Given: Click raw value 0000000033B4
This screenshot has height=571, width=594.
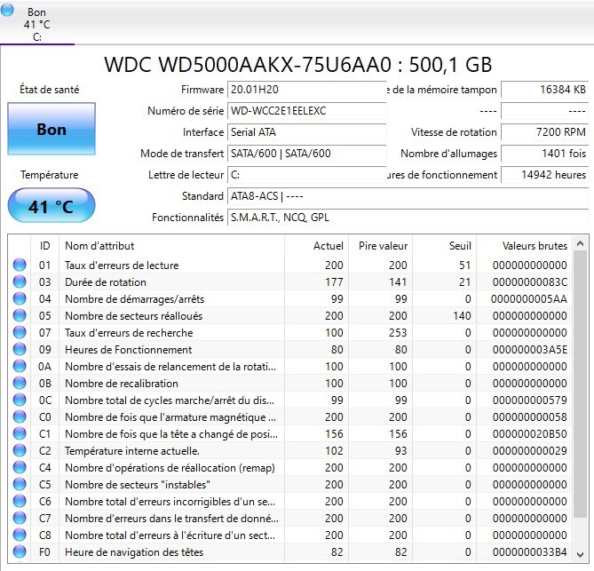Looking at the screenshot, I should (529, 552).
